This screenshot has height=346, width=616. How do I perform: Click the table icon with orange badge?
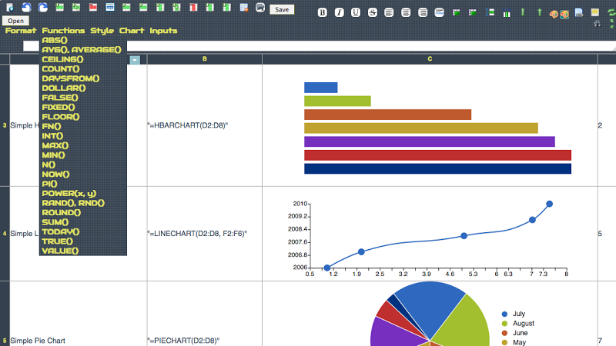(243, 8)
